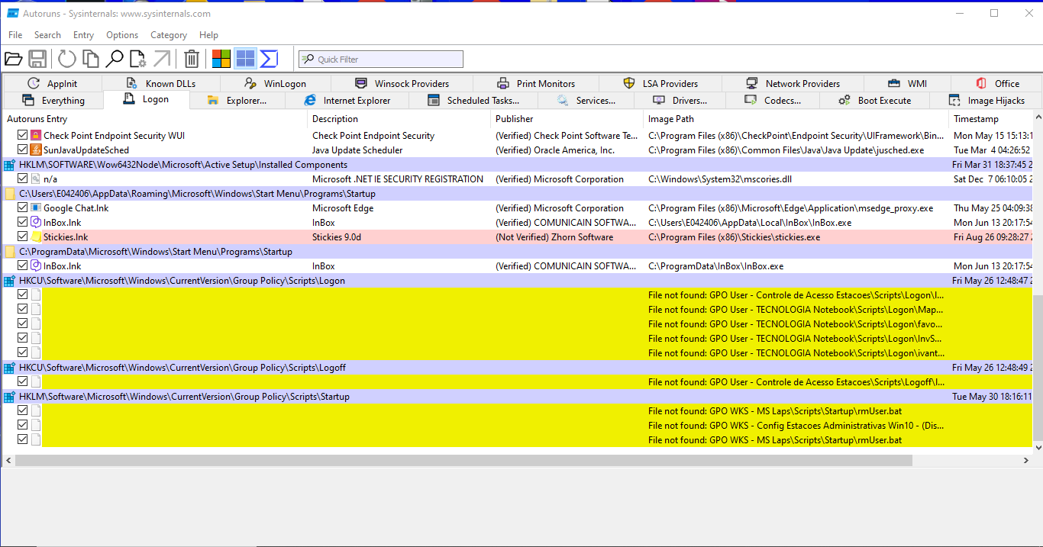Click the trash can Delete icon
The height and width of the screenshot is (547, 1043).
(x=192, y=59)
